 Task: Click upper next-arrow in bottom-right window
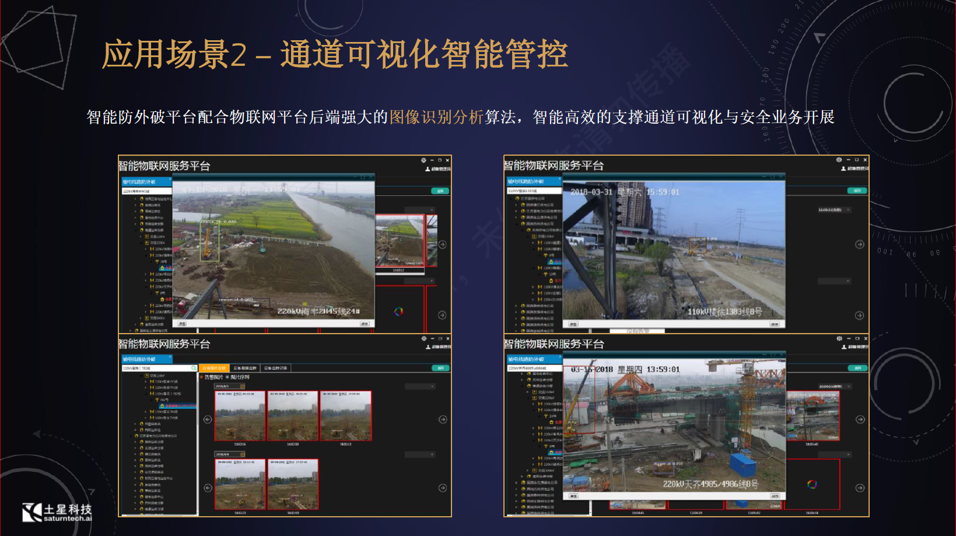point(860,419)
